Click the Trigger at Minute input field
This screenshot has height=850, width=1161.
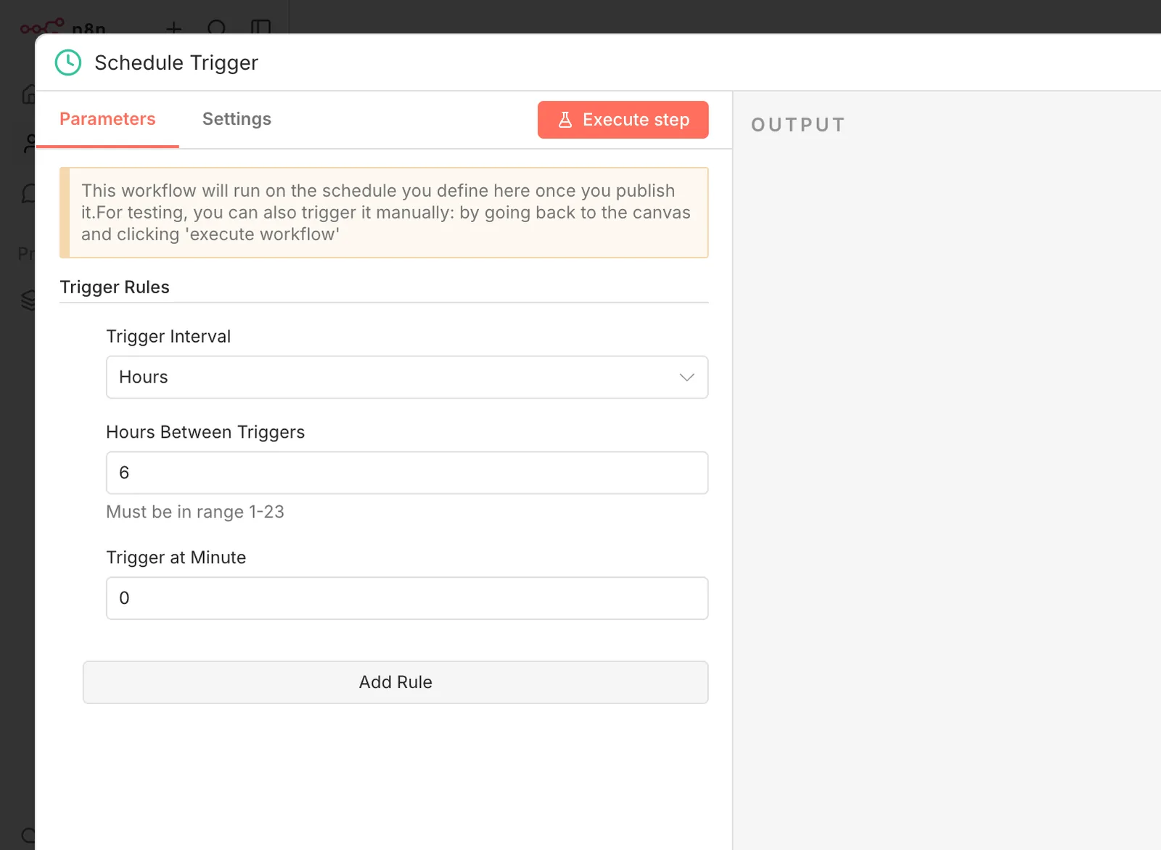407,598
